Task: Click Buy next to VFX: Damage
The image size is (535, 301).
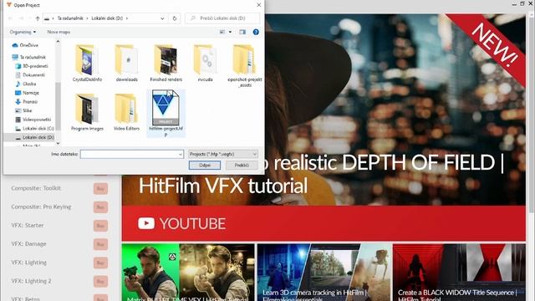Action: pos(100,244)
